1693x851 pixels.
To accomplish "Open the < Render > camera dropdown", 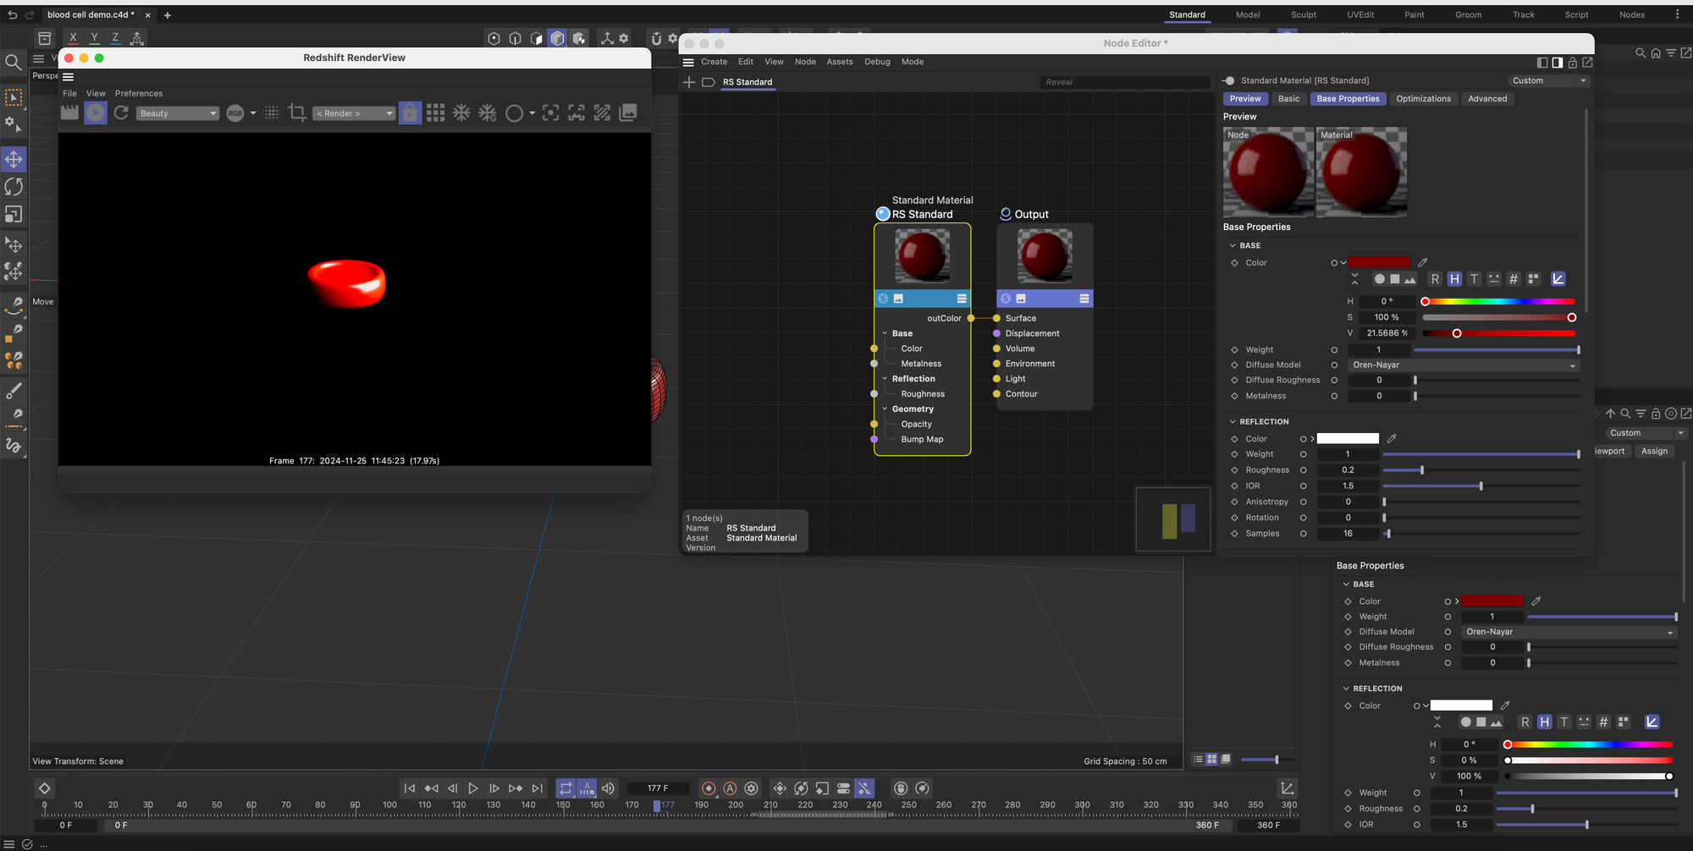I will tap(354, 113).
